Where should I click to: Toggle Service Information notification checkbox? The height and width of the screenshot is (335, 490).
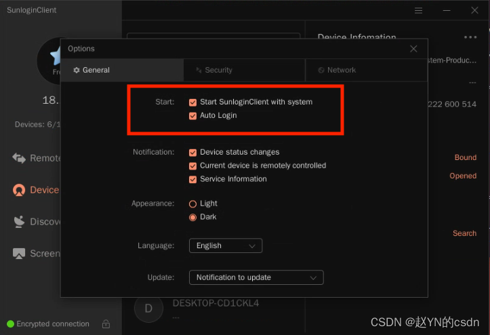[x=192, y=179]
